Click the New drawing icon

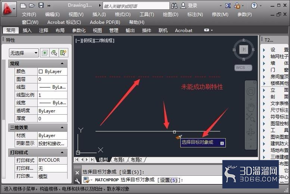(23, 6)
